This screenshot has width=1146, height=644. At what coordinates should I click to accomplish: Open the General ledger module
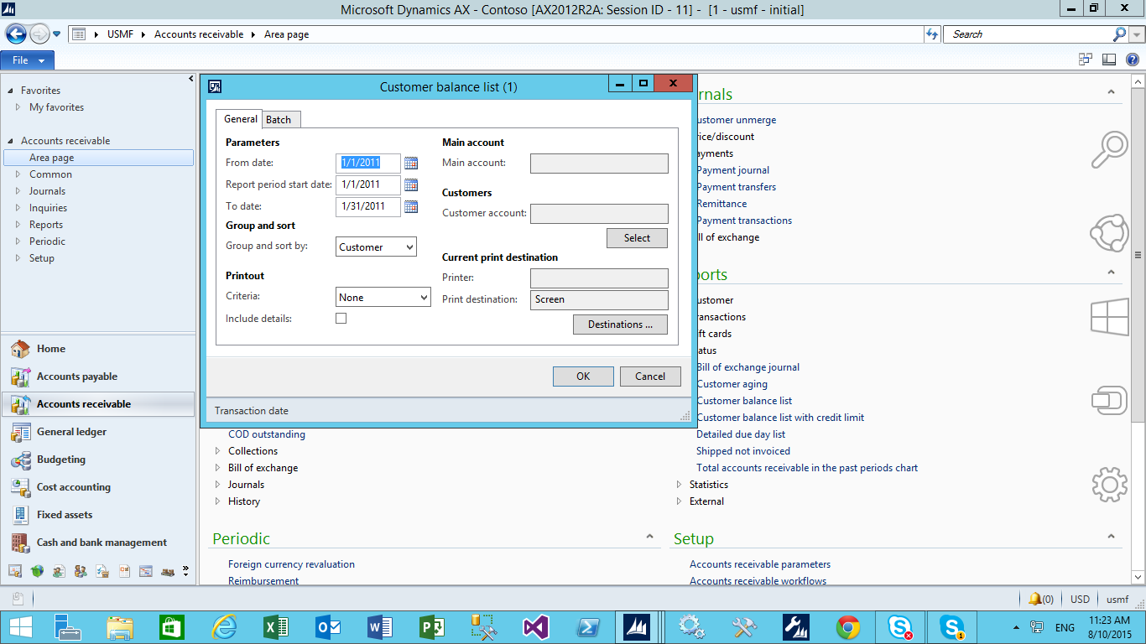[71, 432]
